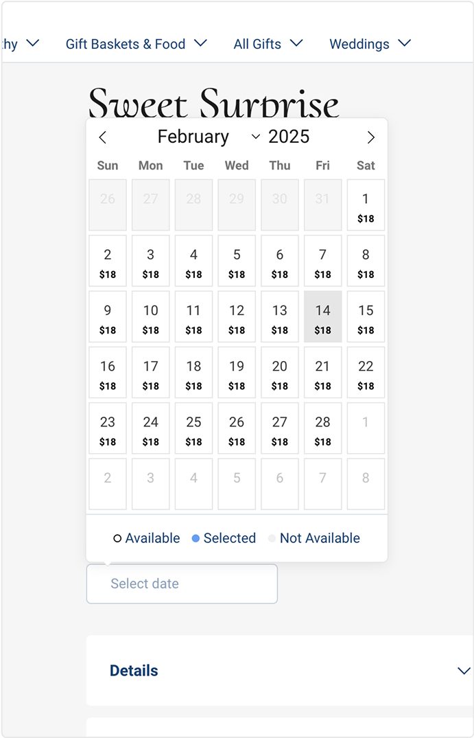
Task: Expand the Weddings menu chevron
Action: click(405, 43)
